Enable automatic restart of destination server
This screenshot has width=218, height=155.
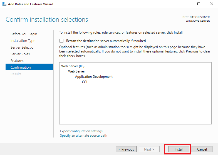point(61,41)
